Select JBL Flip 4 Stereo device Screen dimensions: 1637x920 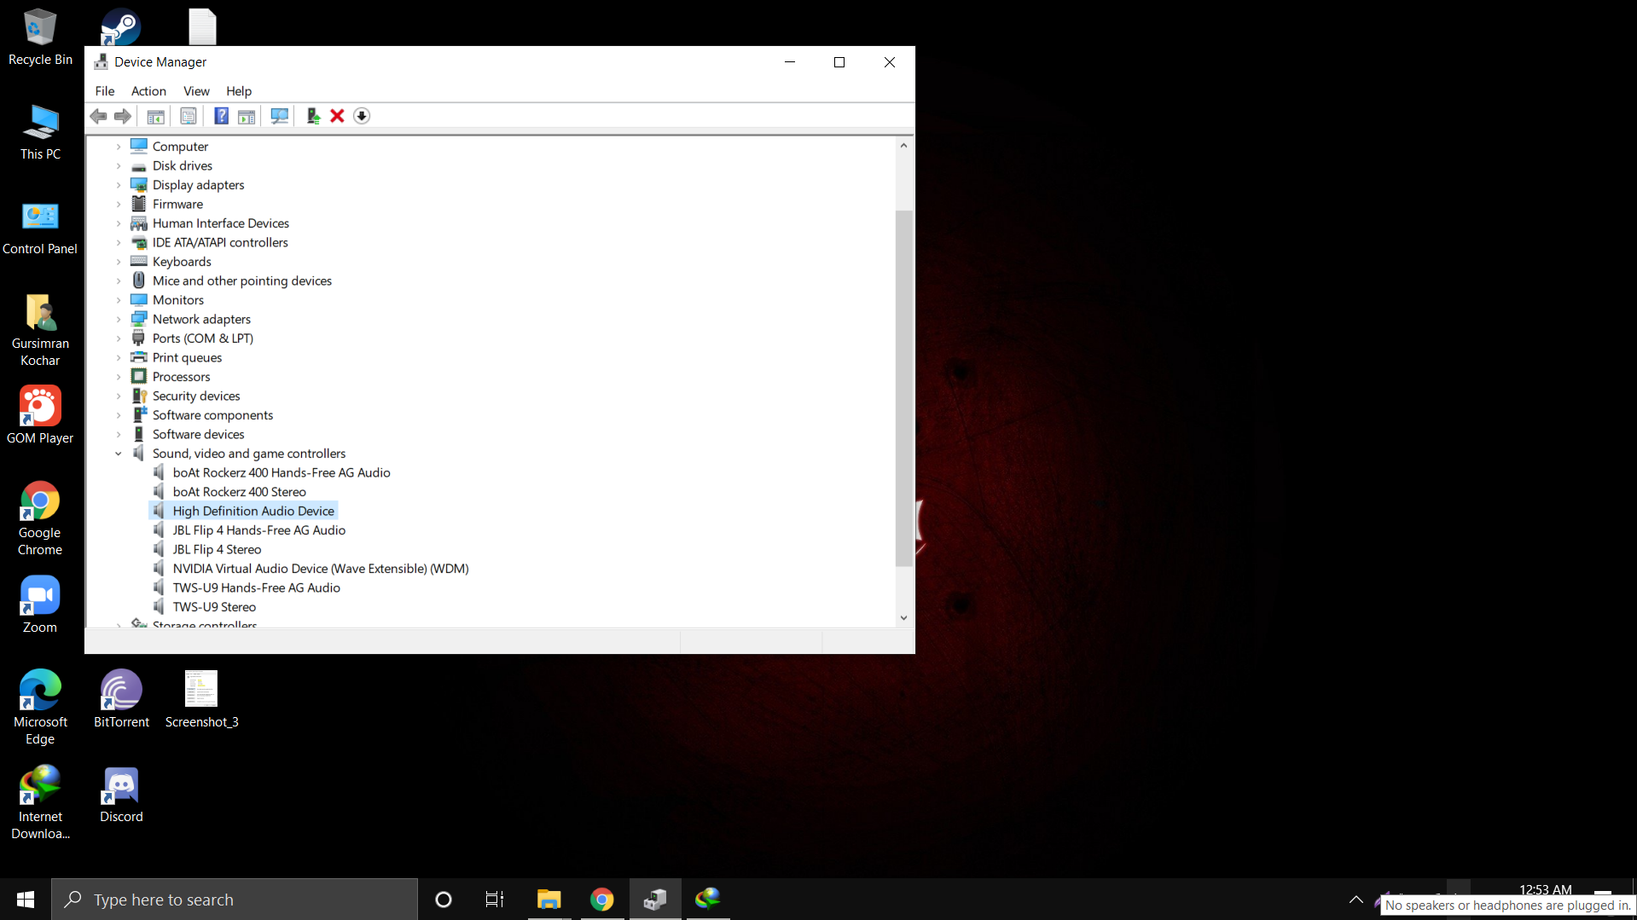pos(217,550)
